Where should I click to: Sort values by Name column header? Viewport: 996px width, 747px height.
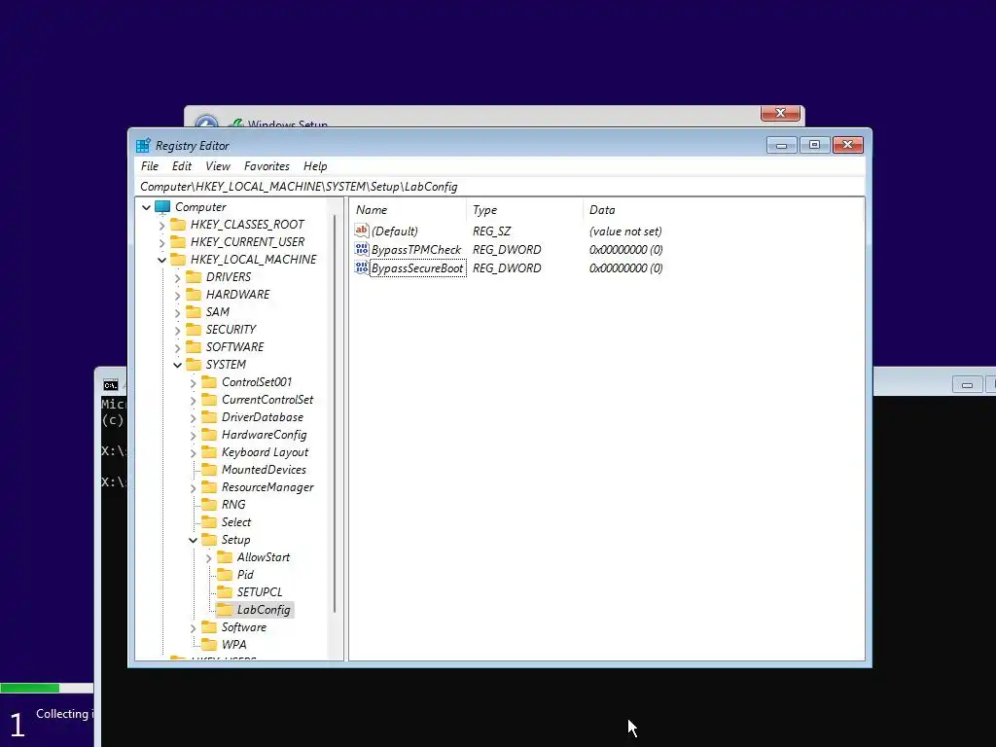(x=408, y=210)
